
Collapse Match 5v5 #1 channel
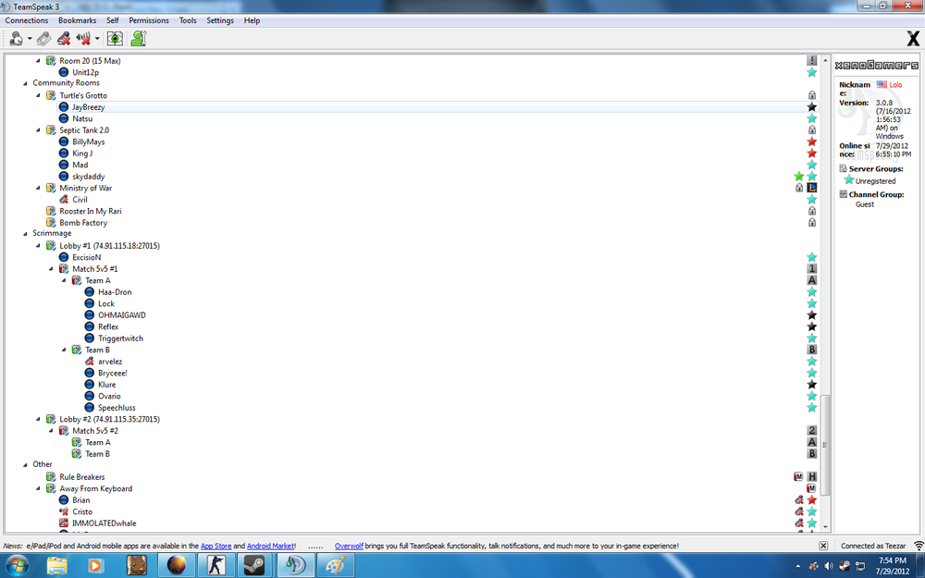51,269
